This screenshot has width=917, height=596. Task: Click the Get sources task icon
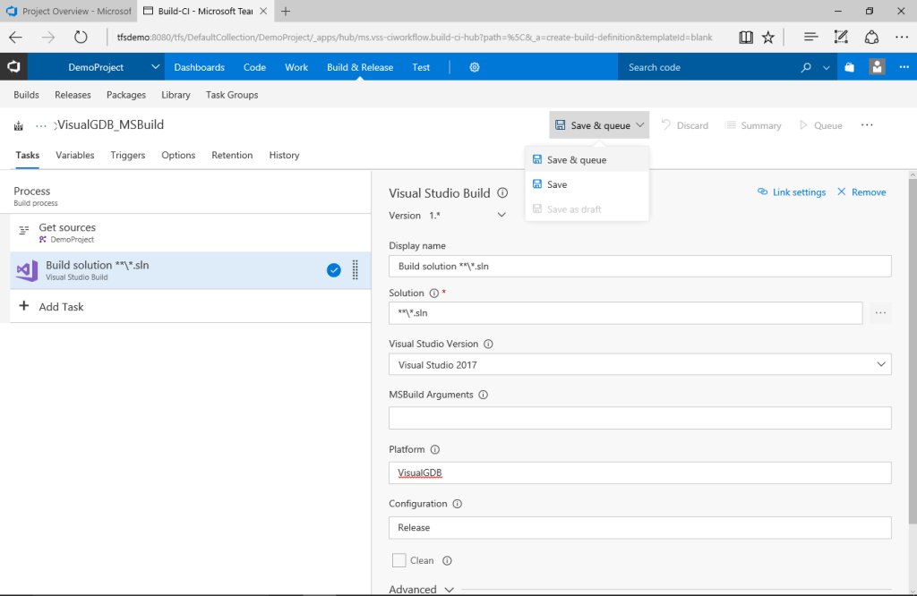[22, 231]
